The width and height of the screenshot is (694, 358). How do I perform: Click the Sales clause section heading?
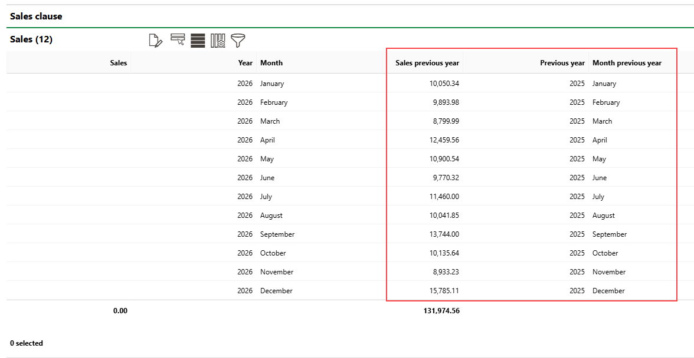coord(36,16)
